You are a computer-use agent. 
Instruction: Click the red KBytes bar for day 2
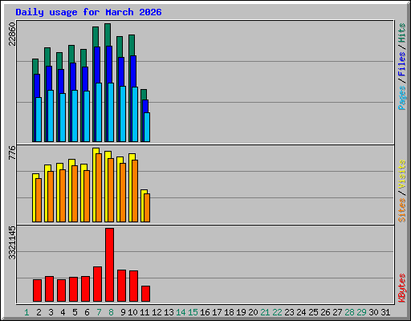coord(37,291)
